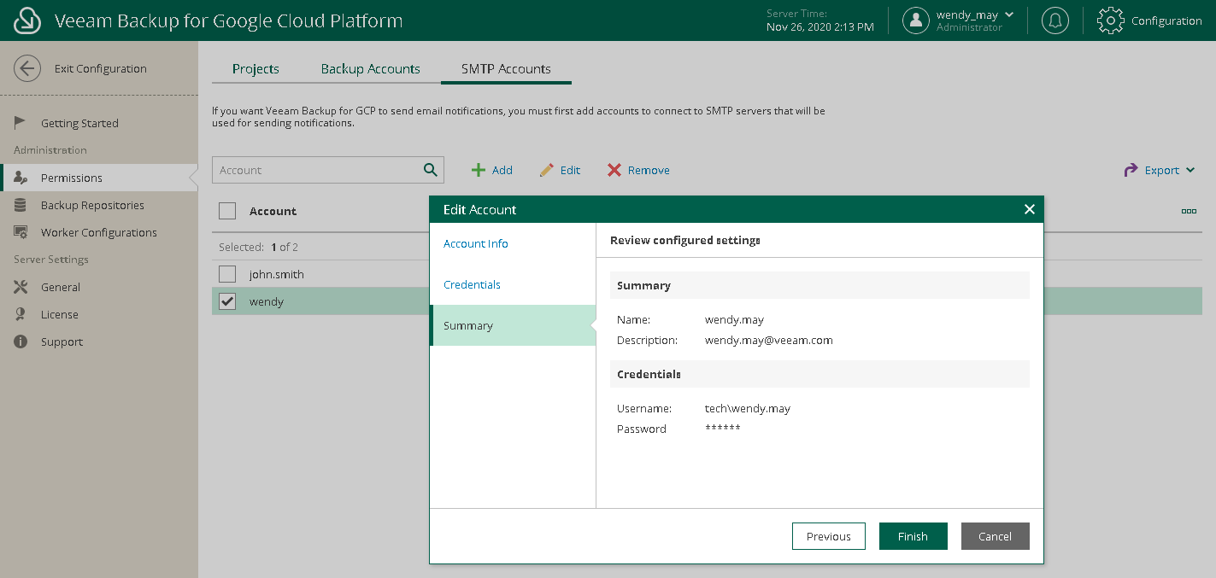This screenshot has height=578, width=1216.
Task: Expand the Export dropdown
Action: 1161,170
